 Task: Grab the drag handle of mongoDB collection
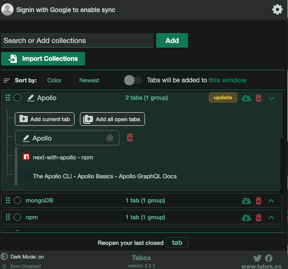point(8,200)
